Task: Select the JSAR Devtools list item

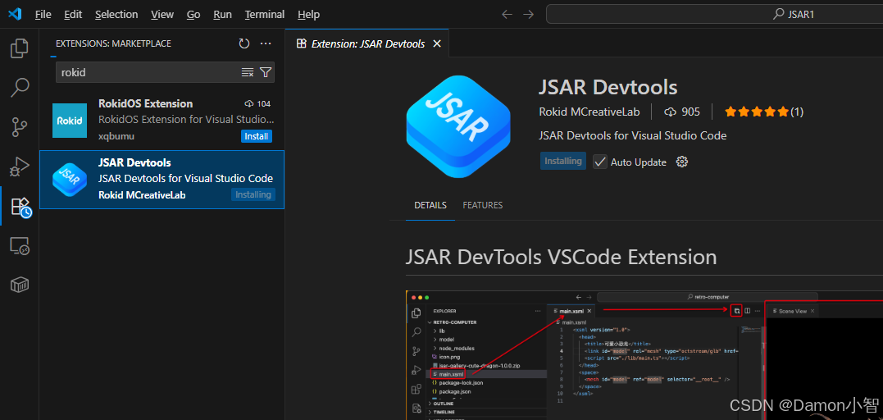Action: click(x=162, y=180)
